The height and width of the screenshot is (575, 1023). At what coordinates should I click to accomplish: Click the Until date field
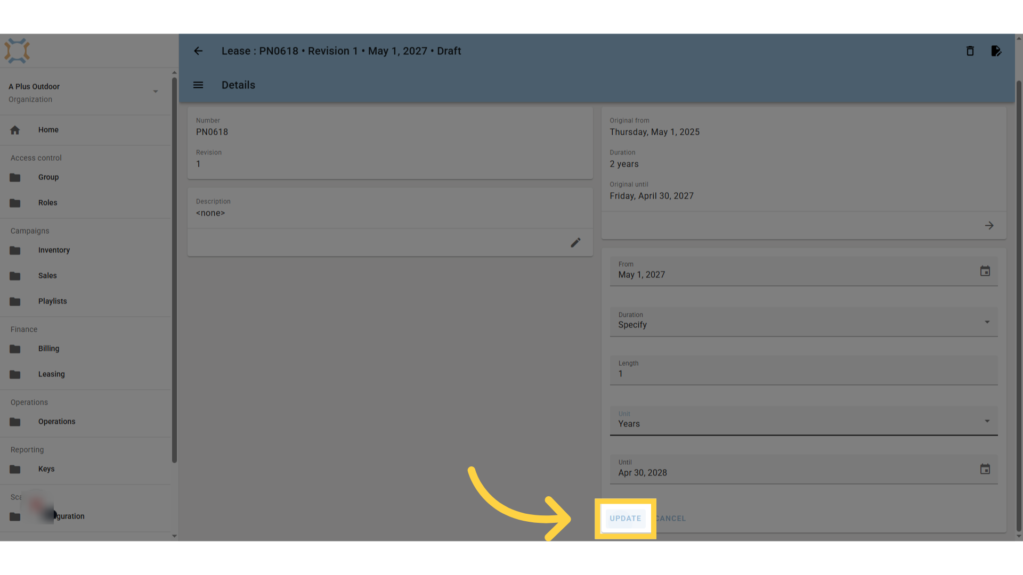click(x=803, y=470)
